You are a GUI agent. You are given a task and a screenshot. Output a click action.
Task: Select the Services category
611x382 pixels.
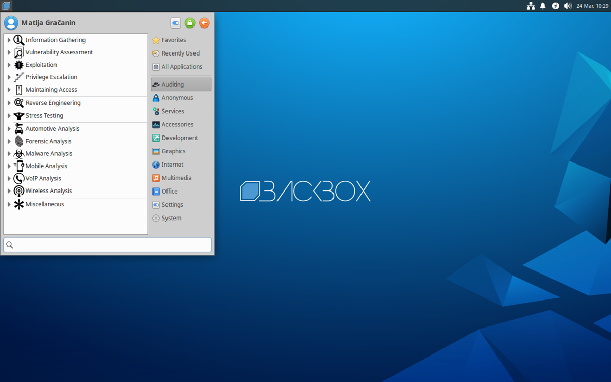pos(181,111)
